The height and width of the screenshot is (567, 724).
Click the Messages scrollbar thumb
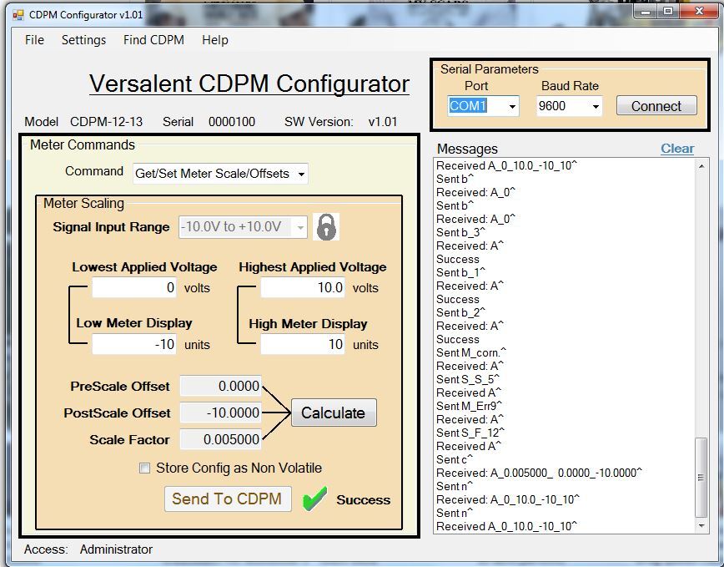pos(701,478)
